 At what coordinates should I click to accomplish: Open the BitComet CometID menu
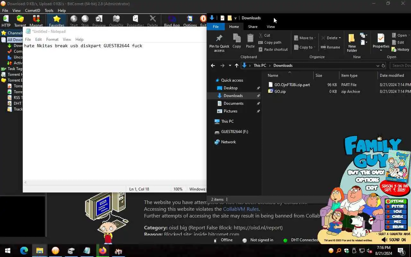[x=32, y=11]
